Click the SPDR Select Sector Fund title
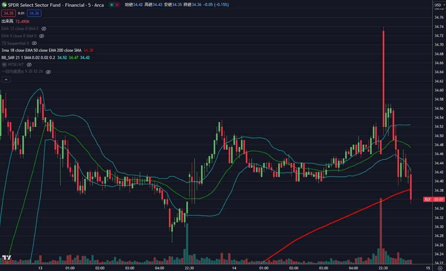 (x=56, y=5)
